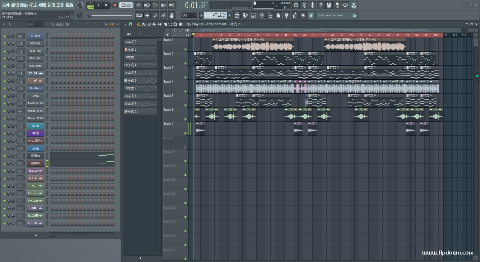Open the Mixer icon in toolbar
Screen dimensions: 480x262
[x=262, y=15]
